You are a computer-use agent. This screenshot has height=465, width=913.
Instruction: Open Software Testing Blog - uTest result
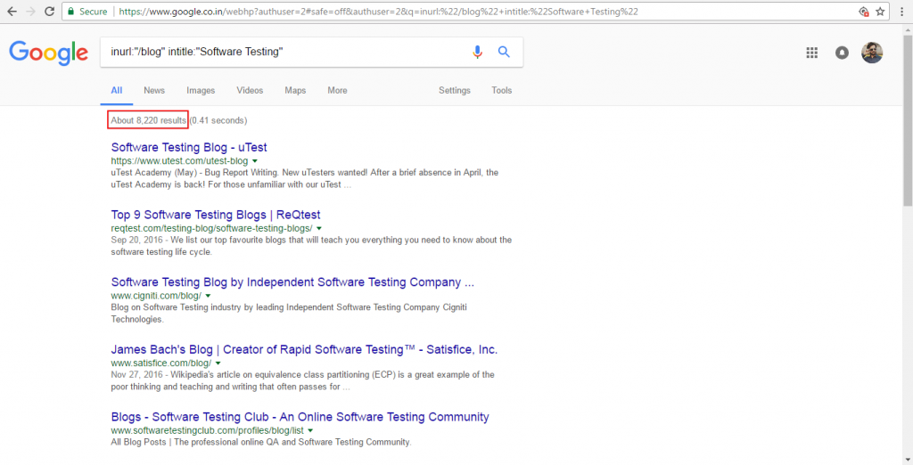pyautogui.click(x=189, y=147)
